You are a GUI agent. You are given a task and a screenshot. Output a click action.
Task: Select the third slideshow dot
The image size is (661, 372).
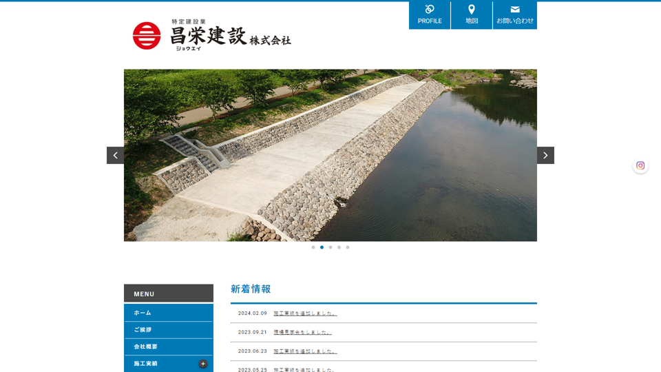[330, 247]
